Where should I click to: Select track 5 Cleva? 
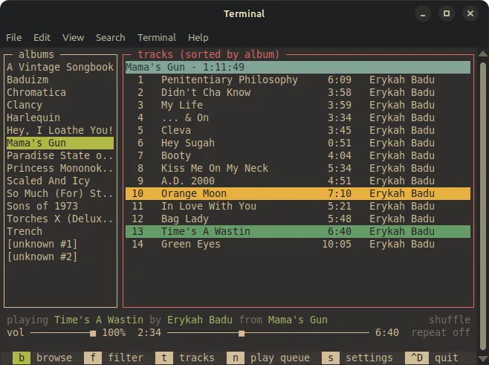click(298, 130)
